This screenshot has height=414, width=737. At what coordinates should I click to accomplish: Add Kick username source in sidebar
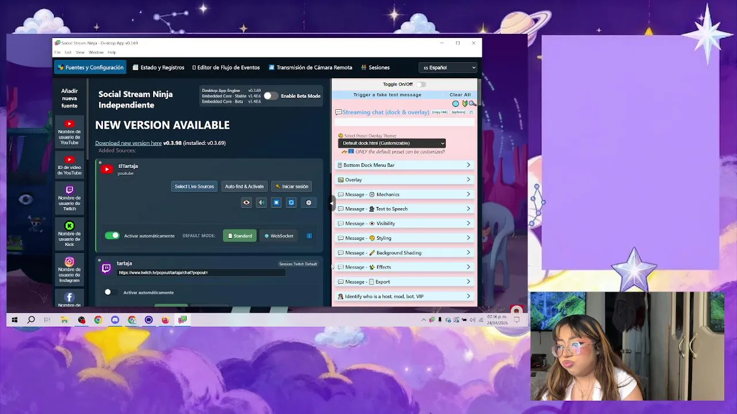click(x=69, y=234)
